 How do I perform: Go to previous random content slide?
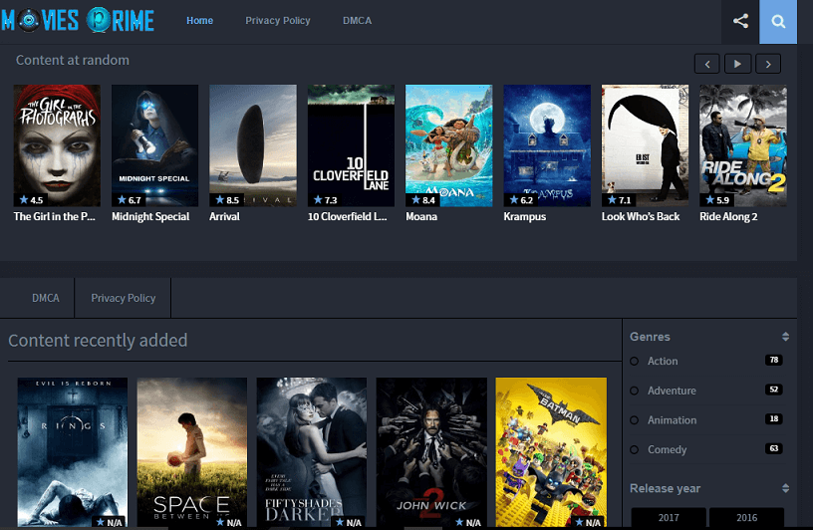[706, 64]
